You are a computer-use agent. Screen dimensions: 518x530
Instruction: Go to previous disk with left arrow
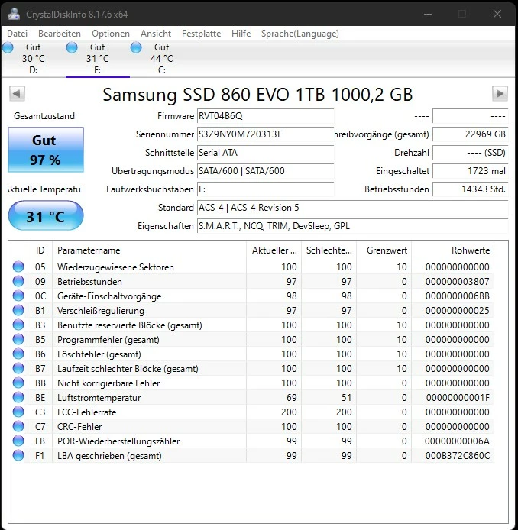[17, 93]
